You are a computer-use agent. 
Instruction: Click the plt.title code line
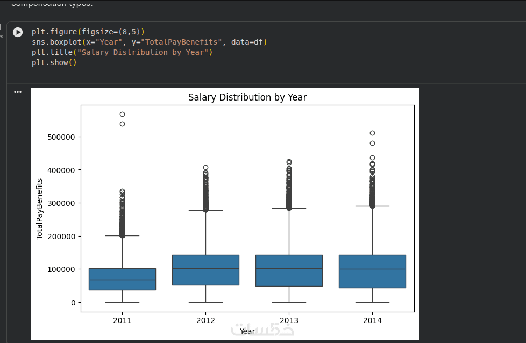(x=122, y=52)
